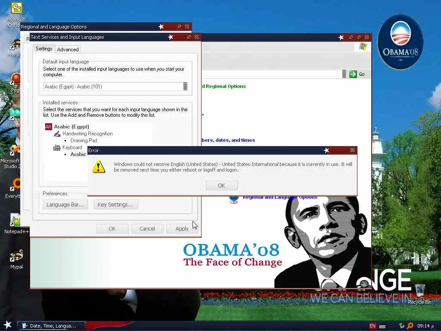This screenshot has height=331, width=441.
Task: Click the EN language indicator in tray
Action: (373, 326)
